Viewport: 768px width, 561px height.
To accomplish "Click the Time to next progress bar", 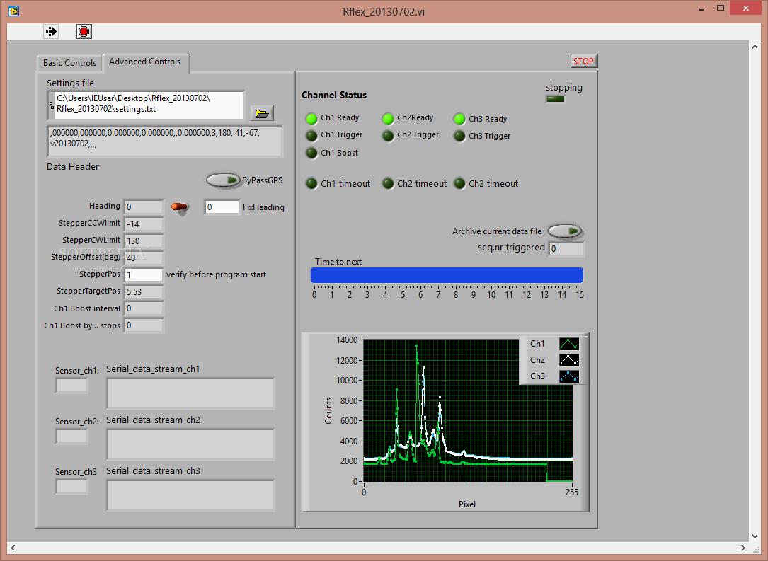I will click(447, 275).
